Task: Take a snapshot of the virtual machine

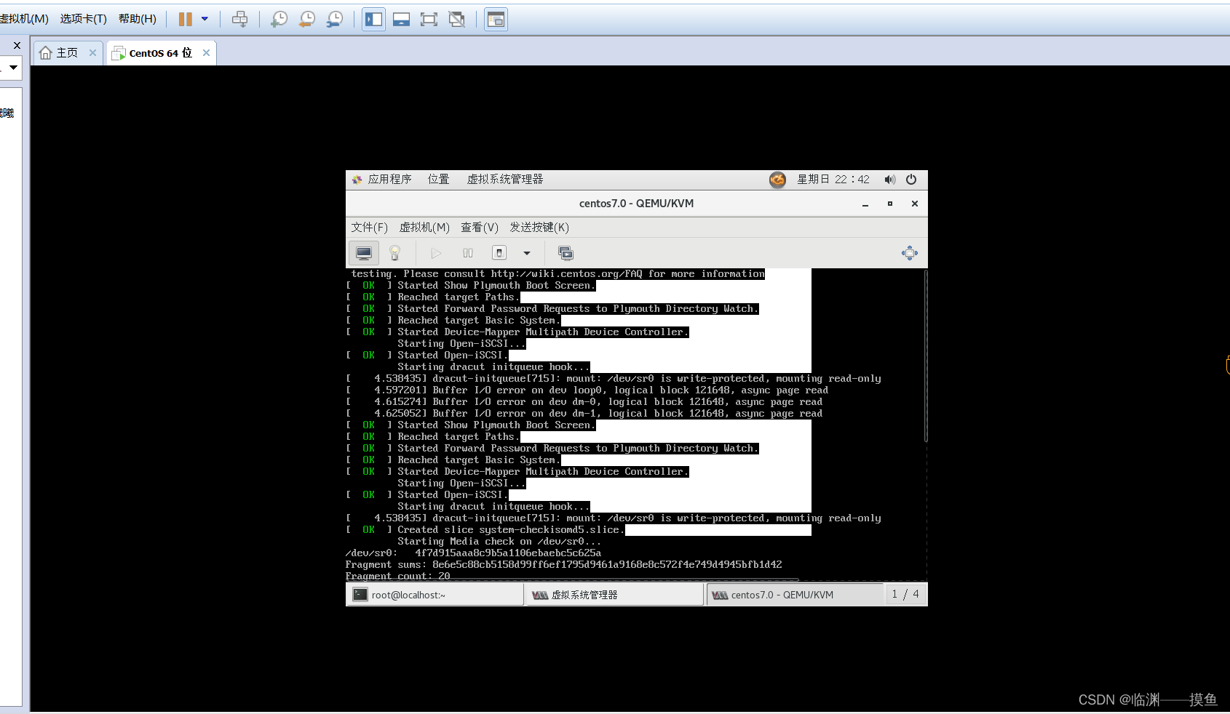Action: (x=279, y=19)
